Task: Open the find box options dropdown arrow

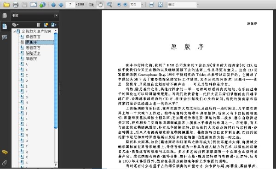Action: (x=198, y=5)
